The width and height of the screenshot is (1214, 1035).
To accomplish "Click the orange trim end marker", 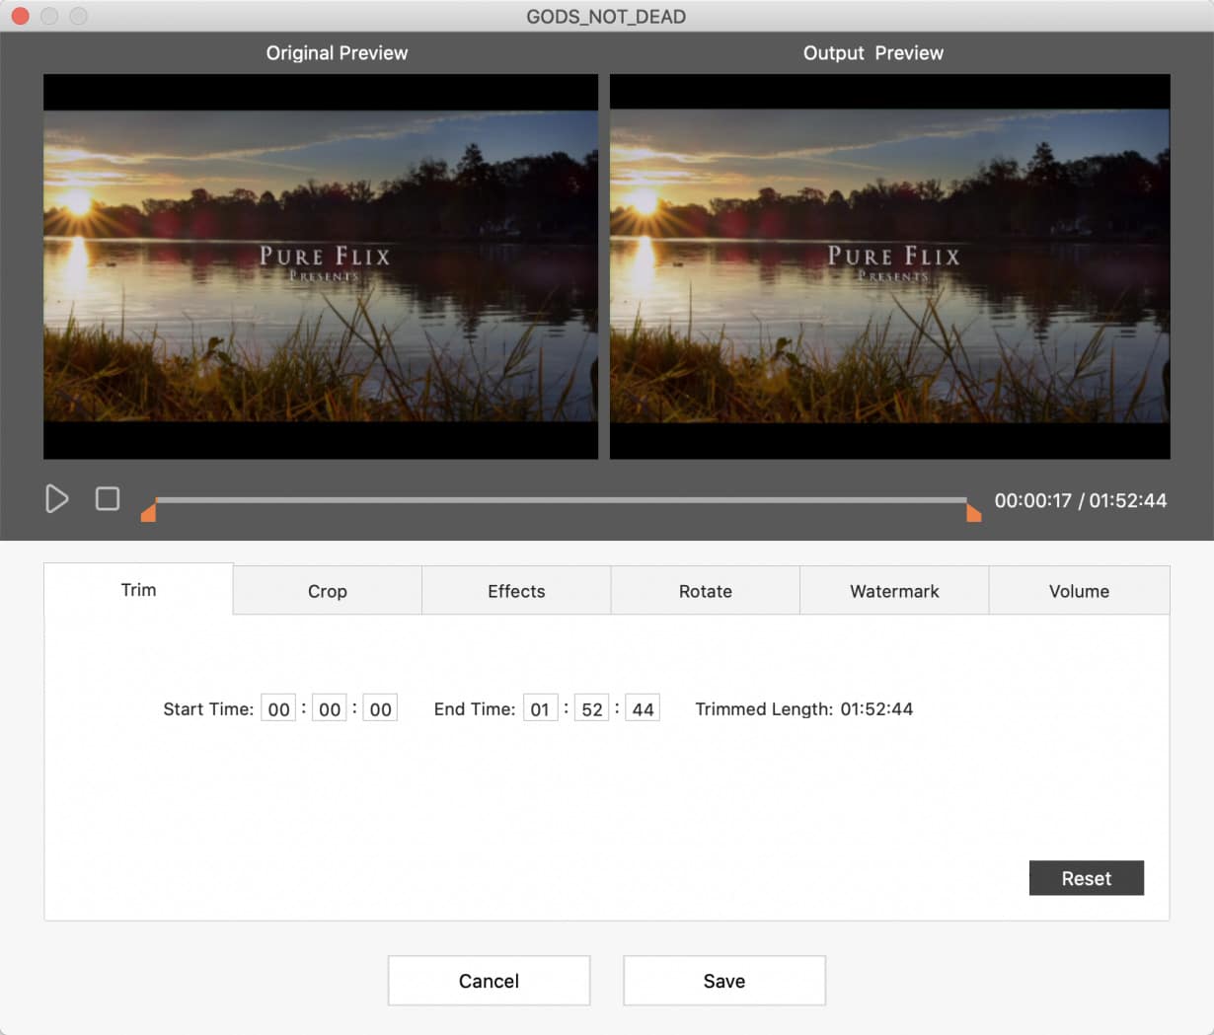I will [973, 511].
